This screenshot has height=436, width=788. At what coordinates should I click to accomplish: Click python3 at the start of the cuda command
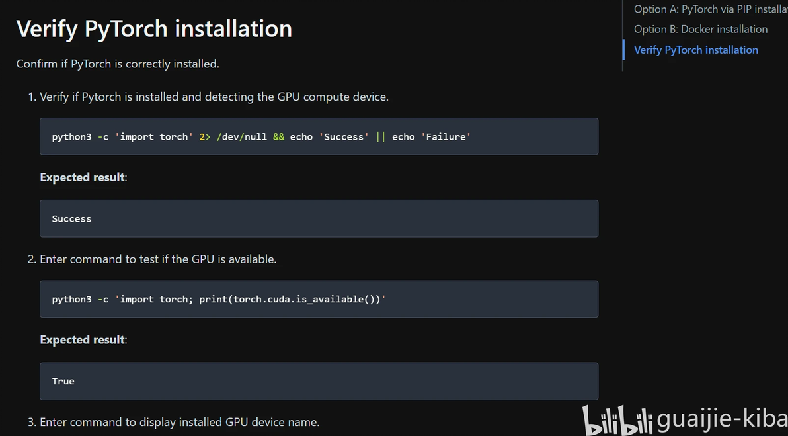coord(71,300)
